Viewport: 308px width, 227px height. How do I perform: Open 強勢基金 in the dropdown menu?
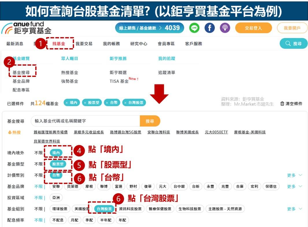pos(69,81)
